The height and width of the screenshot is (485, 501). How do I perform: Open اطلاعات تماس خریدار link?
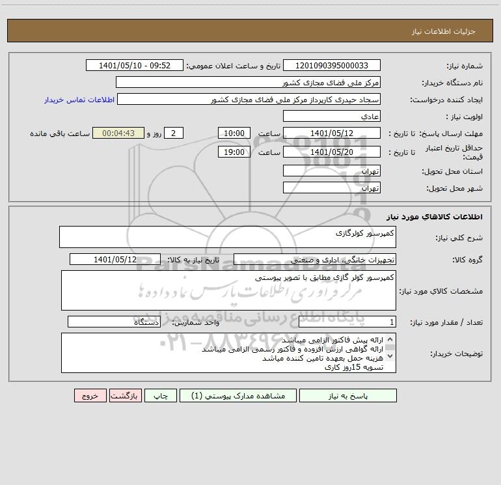click(x=79, y=100)
